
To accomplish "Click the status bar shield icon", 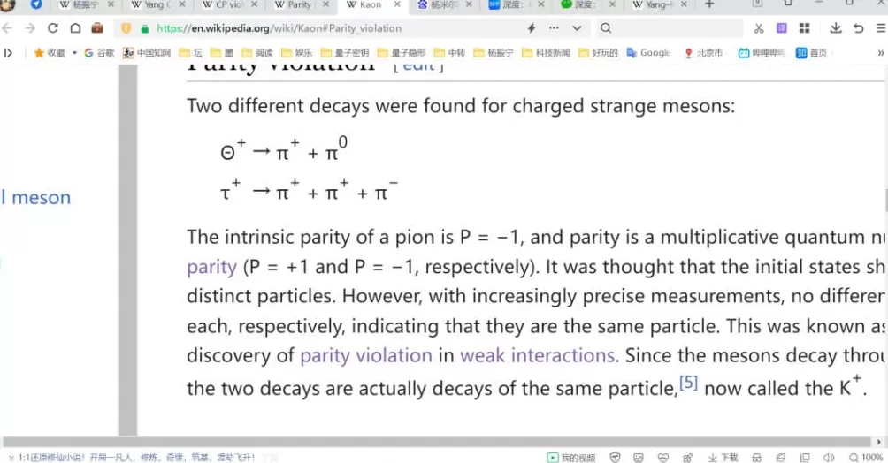I will pos(615,457).
